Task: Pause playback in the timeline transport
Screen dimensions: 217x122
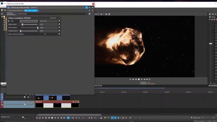Action: 49,118
